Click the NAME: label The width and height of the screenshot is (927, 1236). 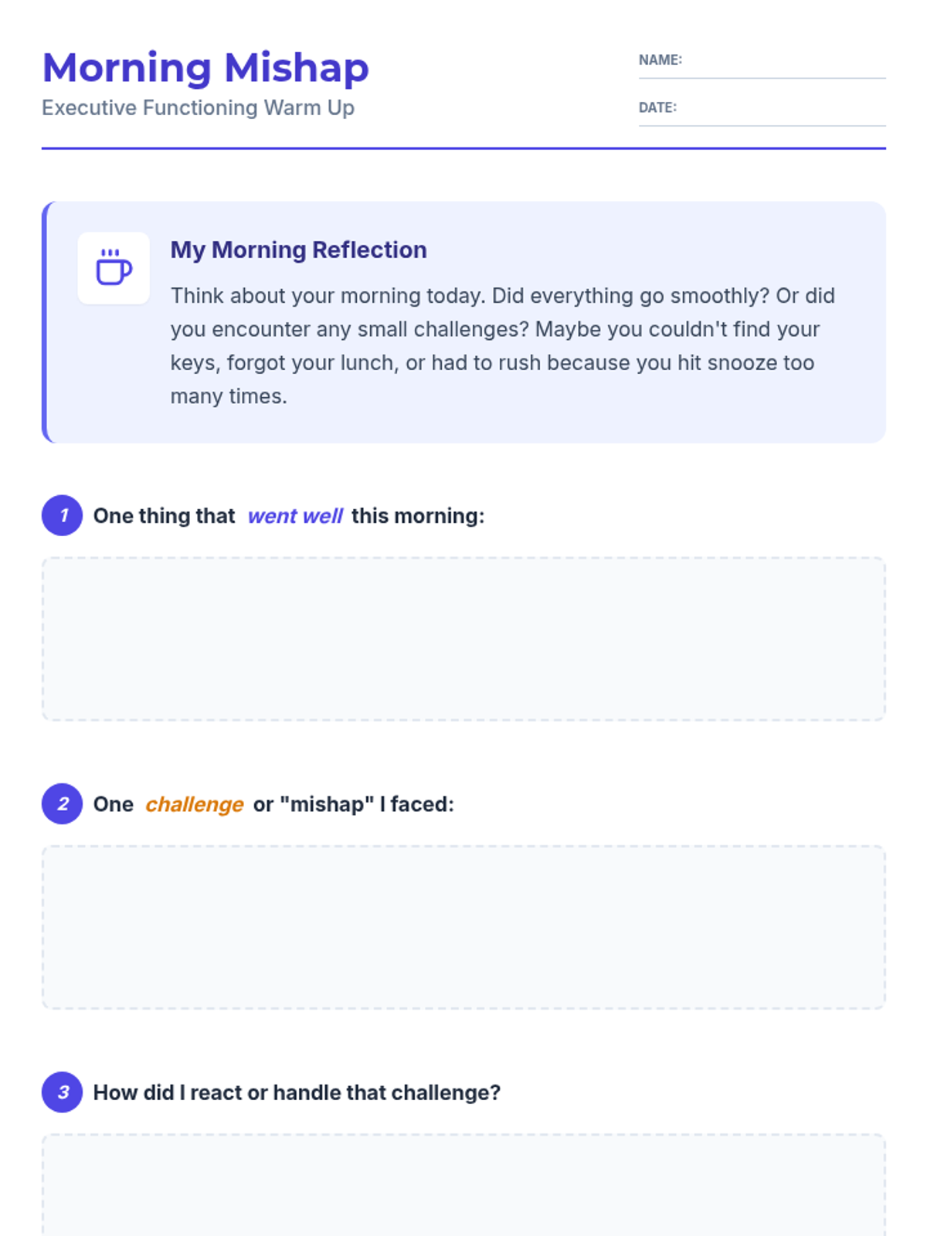point(660,60)
